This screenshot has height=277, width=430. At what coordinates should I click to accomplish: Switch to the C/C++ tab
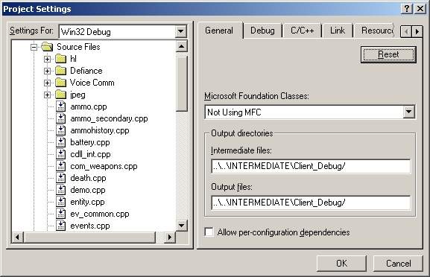click(x=303, y=31)
